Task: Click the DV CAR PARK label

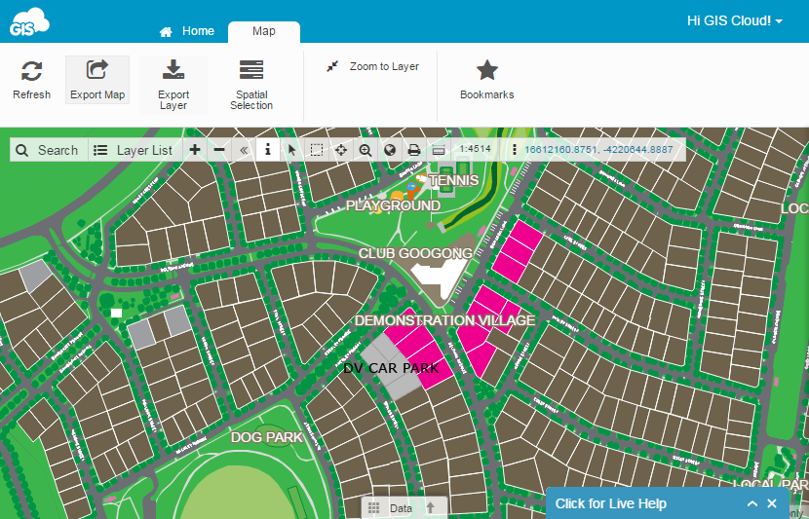Action: coord(391,368)
